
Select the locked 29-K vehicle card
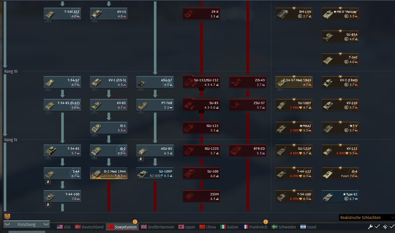click(201, 14)
